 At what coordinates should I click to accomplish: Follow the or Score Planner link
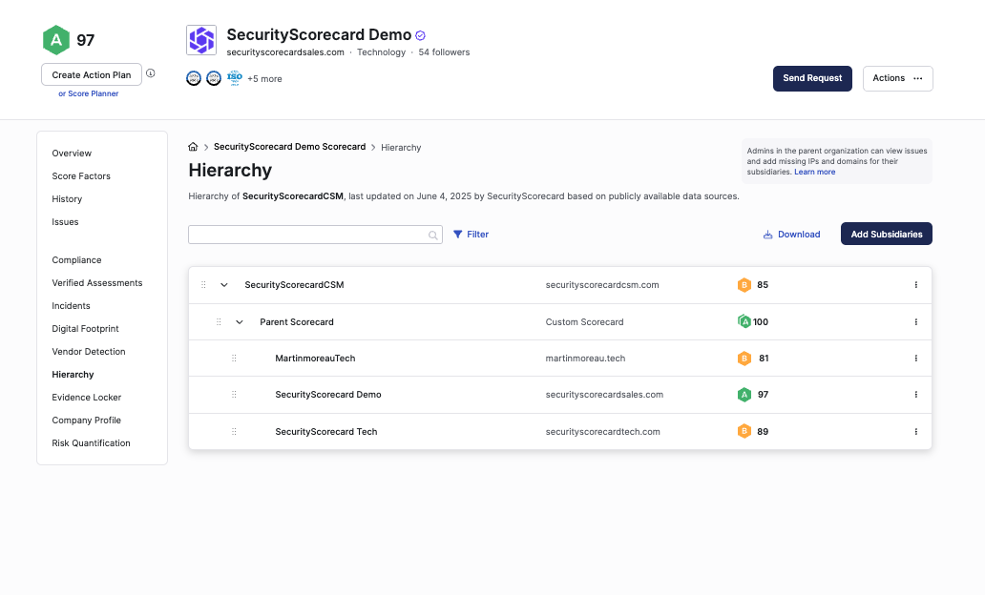[x=89, y=93]
